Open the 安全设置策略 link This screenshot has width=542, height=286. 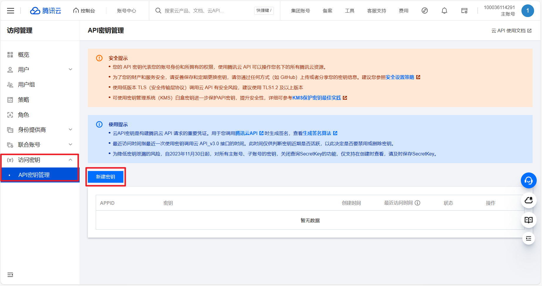(400, 77)
